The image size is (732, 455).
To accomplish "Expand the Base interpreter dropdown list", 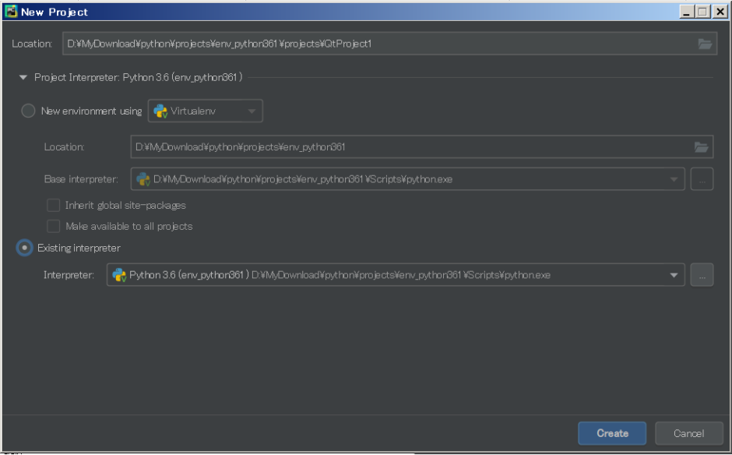I will (x=674, y=178).
